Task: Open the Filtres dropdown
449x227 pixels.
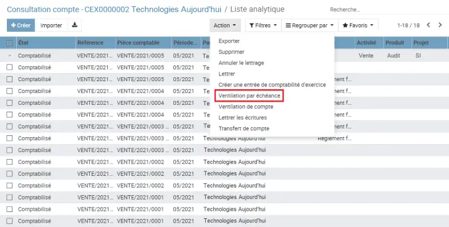Action: pos(263,25)
